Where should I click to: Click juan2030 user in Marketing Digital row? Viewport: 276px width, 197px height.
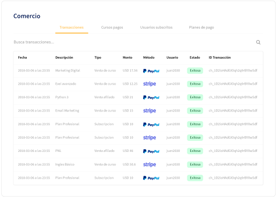(x=173, y=71)
